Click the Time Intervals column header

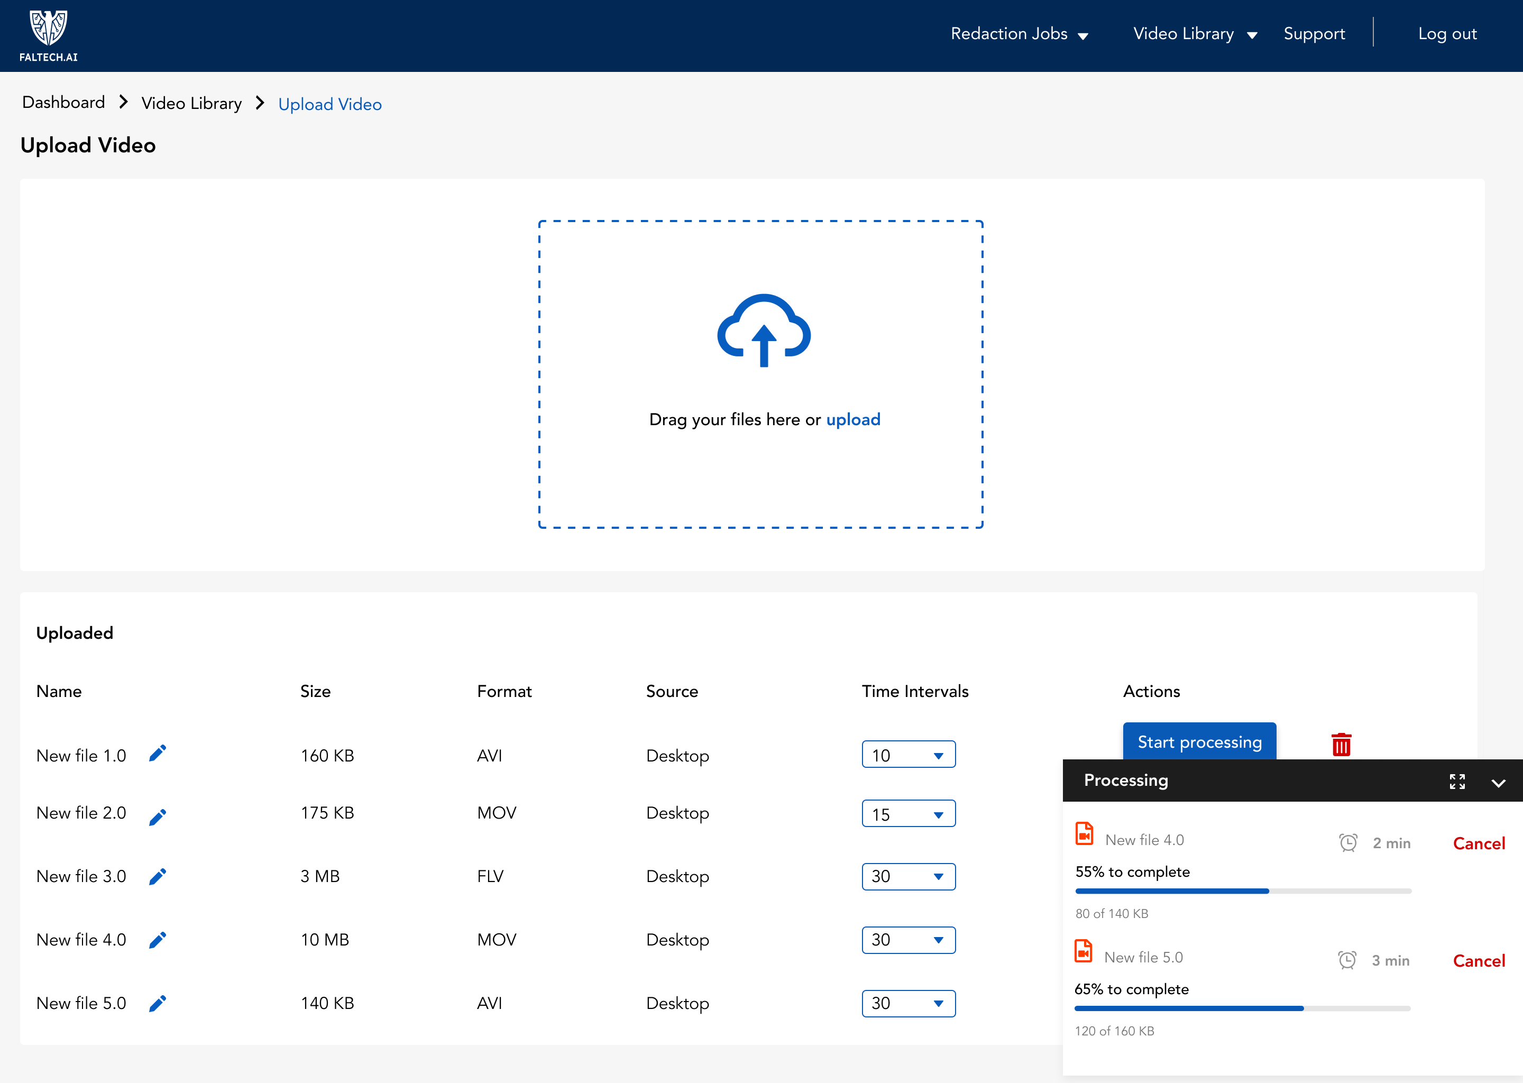click(x=915, y=691)
